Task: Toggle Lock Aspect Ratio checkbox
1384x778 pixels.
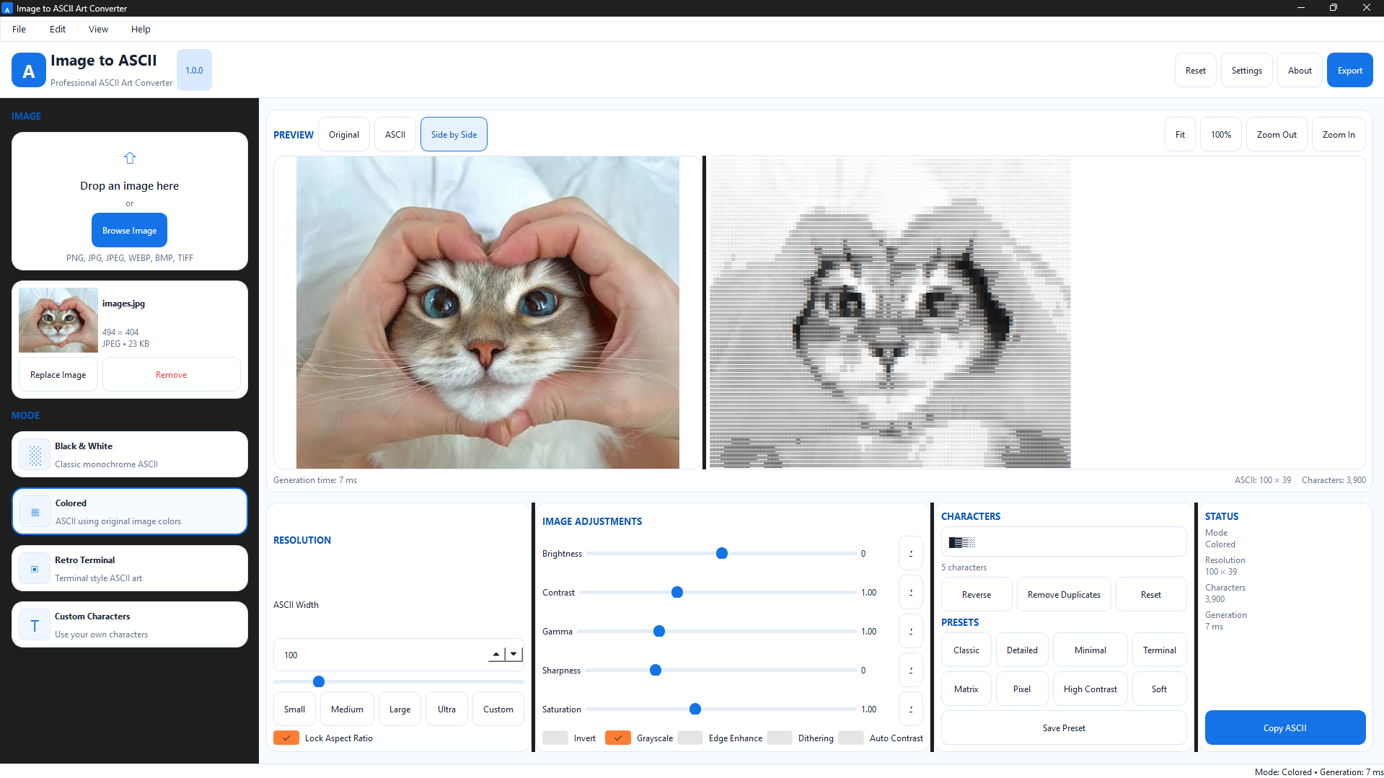Action: [x=286, y=738]
